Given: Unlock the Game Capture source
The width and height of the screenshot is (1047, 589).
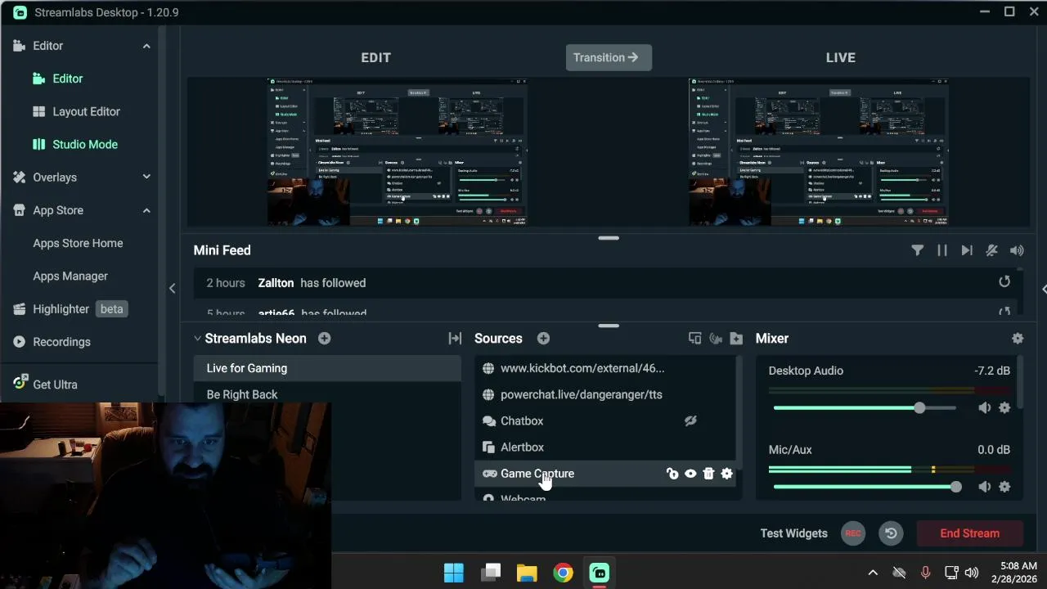Looking at the screenshot, I should (672, 474).
